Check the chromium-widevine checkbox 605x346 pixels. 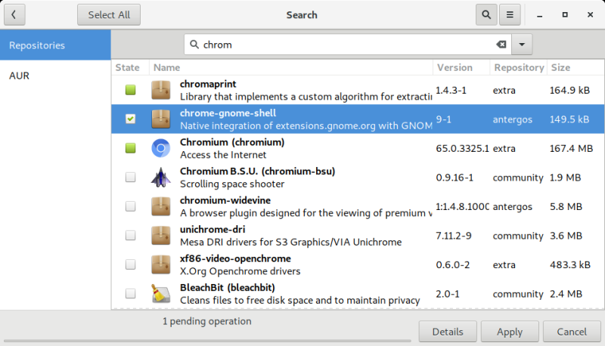pos(130,206)
